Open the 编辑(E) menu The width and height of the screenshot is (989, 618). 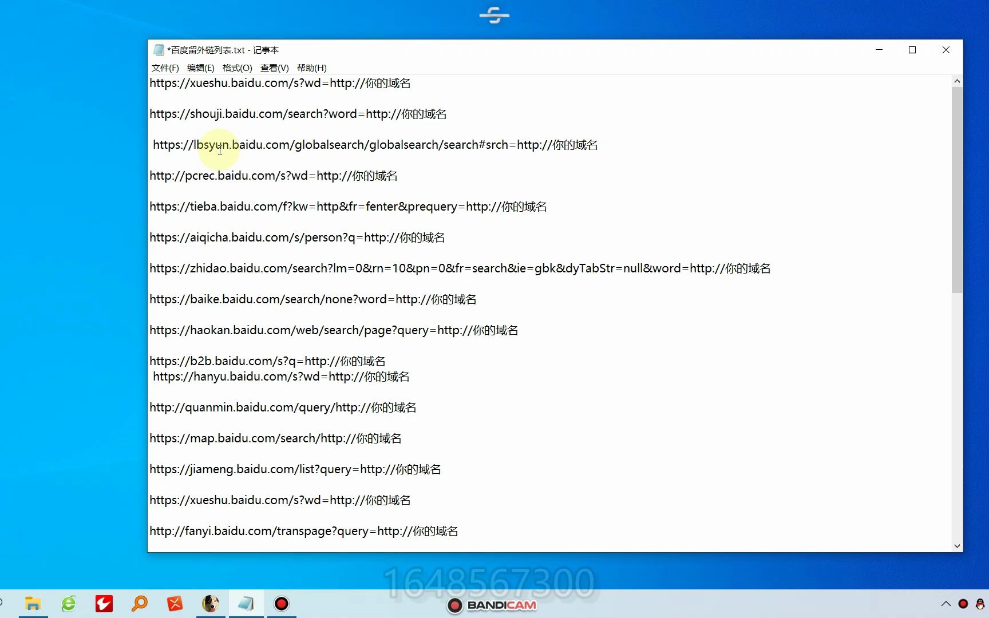200,68
